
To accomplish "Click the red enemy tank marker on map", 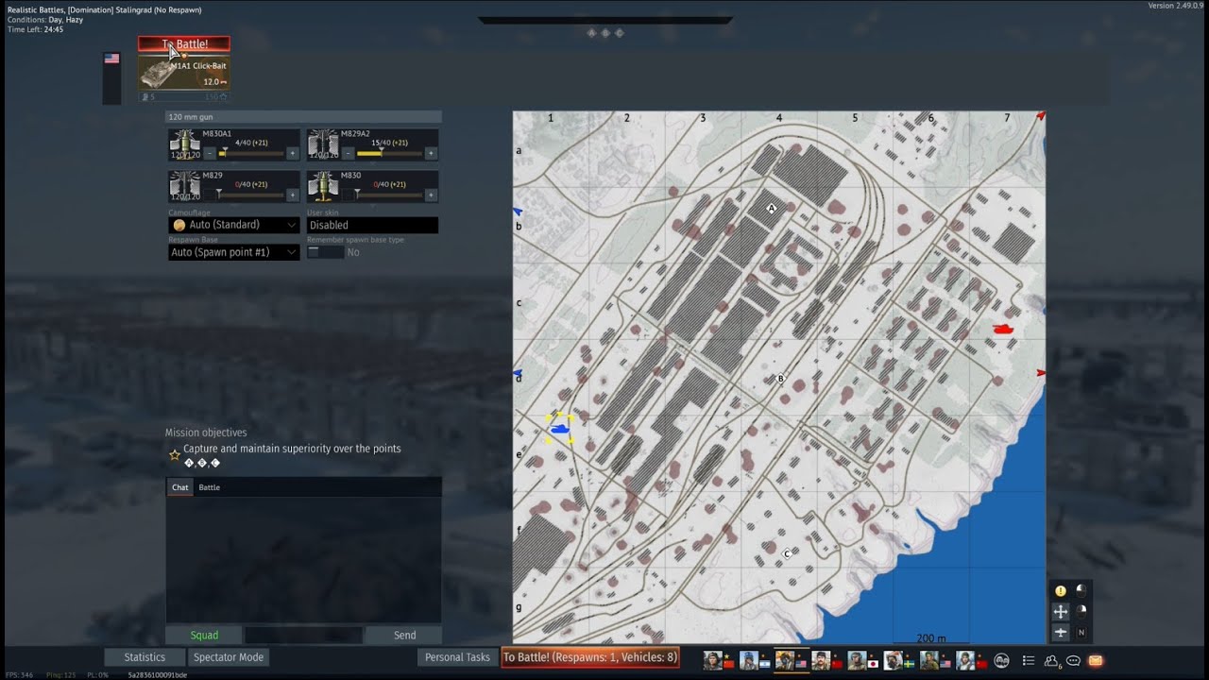I will pyautogui.click(x=1003, y=329).
